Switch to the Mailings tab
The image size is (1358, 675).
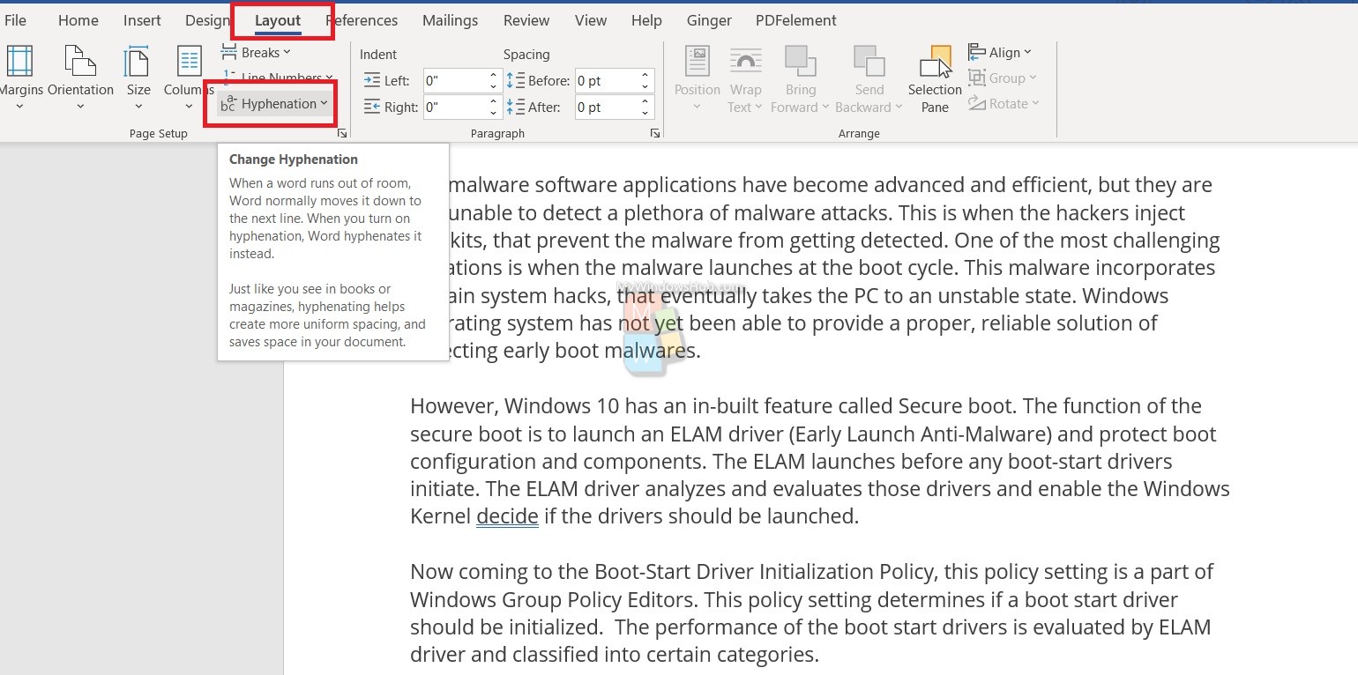click(x=450, y=20)
